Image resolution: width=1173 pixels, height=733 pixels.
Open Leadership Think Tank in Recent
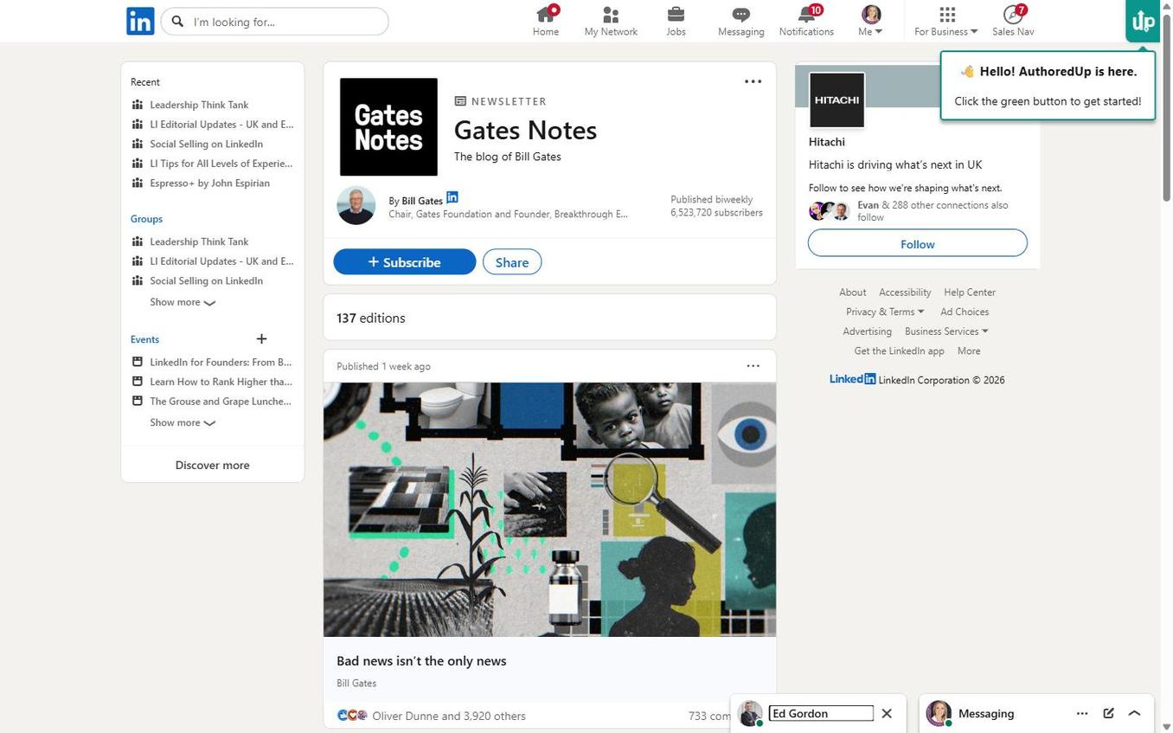[199, 105]
